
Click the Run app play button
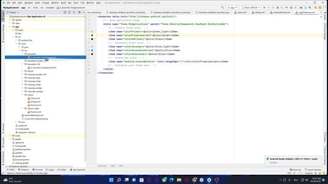264,8
